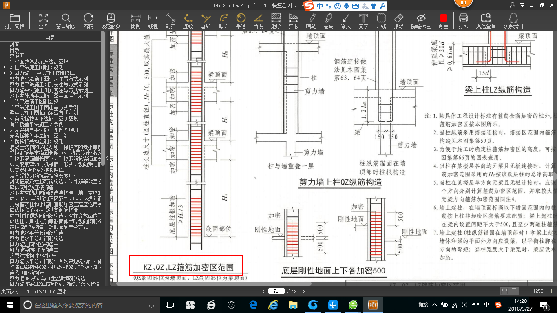Image resolution: width=557 pixels, height=313 pixels.
Task: Open outline entry 连梁LL配筋构造
Action: tap(27, 273)
